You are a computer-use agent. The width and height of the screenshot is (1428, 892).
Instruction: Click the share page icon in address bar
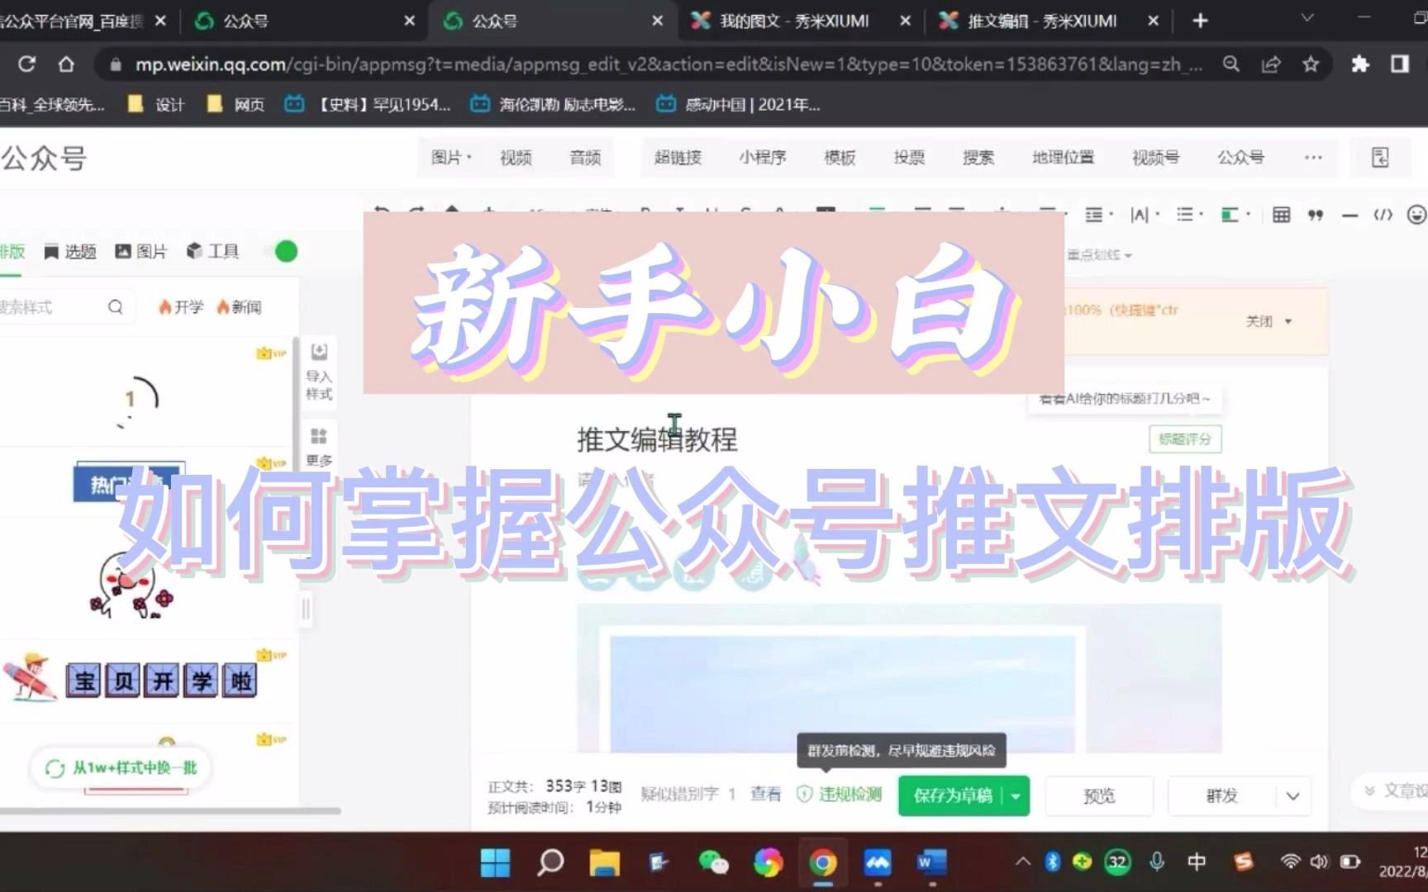click(x=1271, y=64)
